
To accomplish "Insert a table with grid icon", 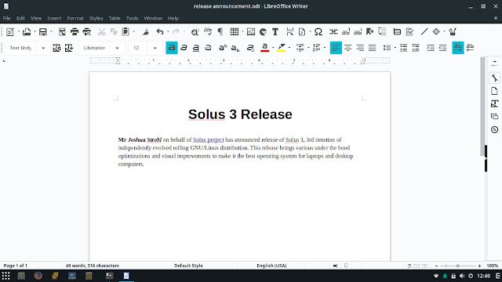I will 235,31.
